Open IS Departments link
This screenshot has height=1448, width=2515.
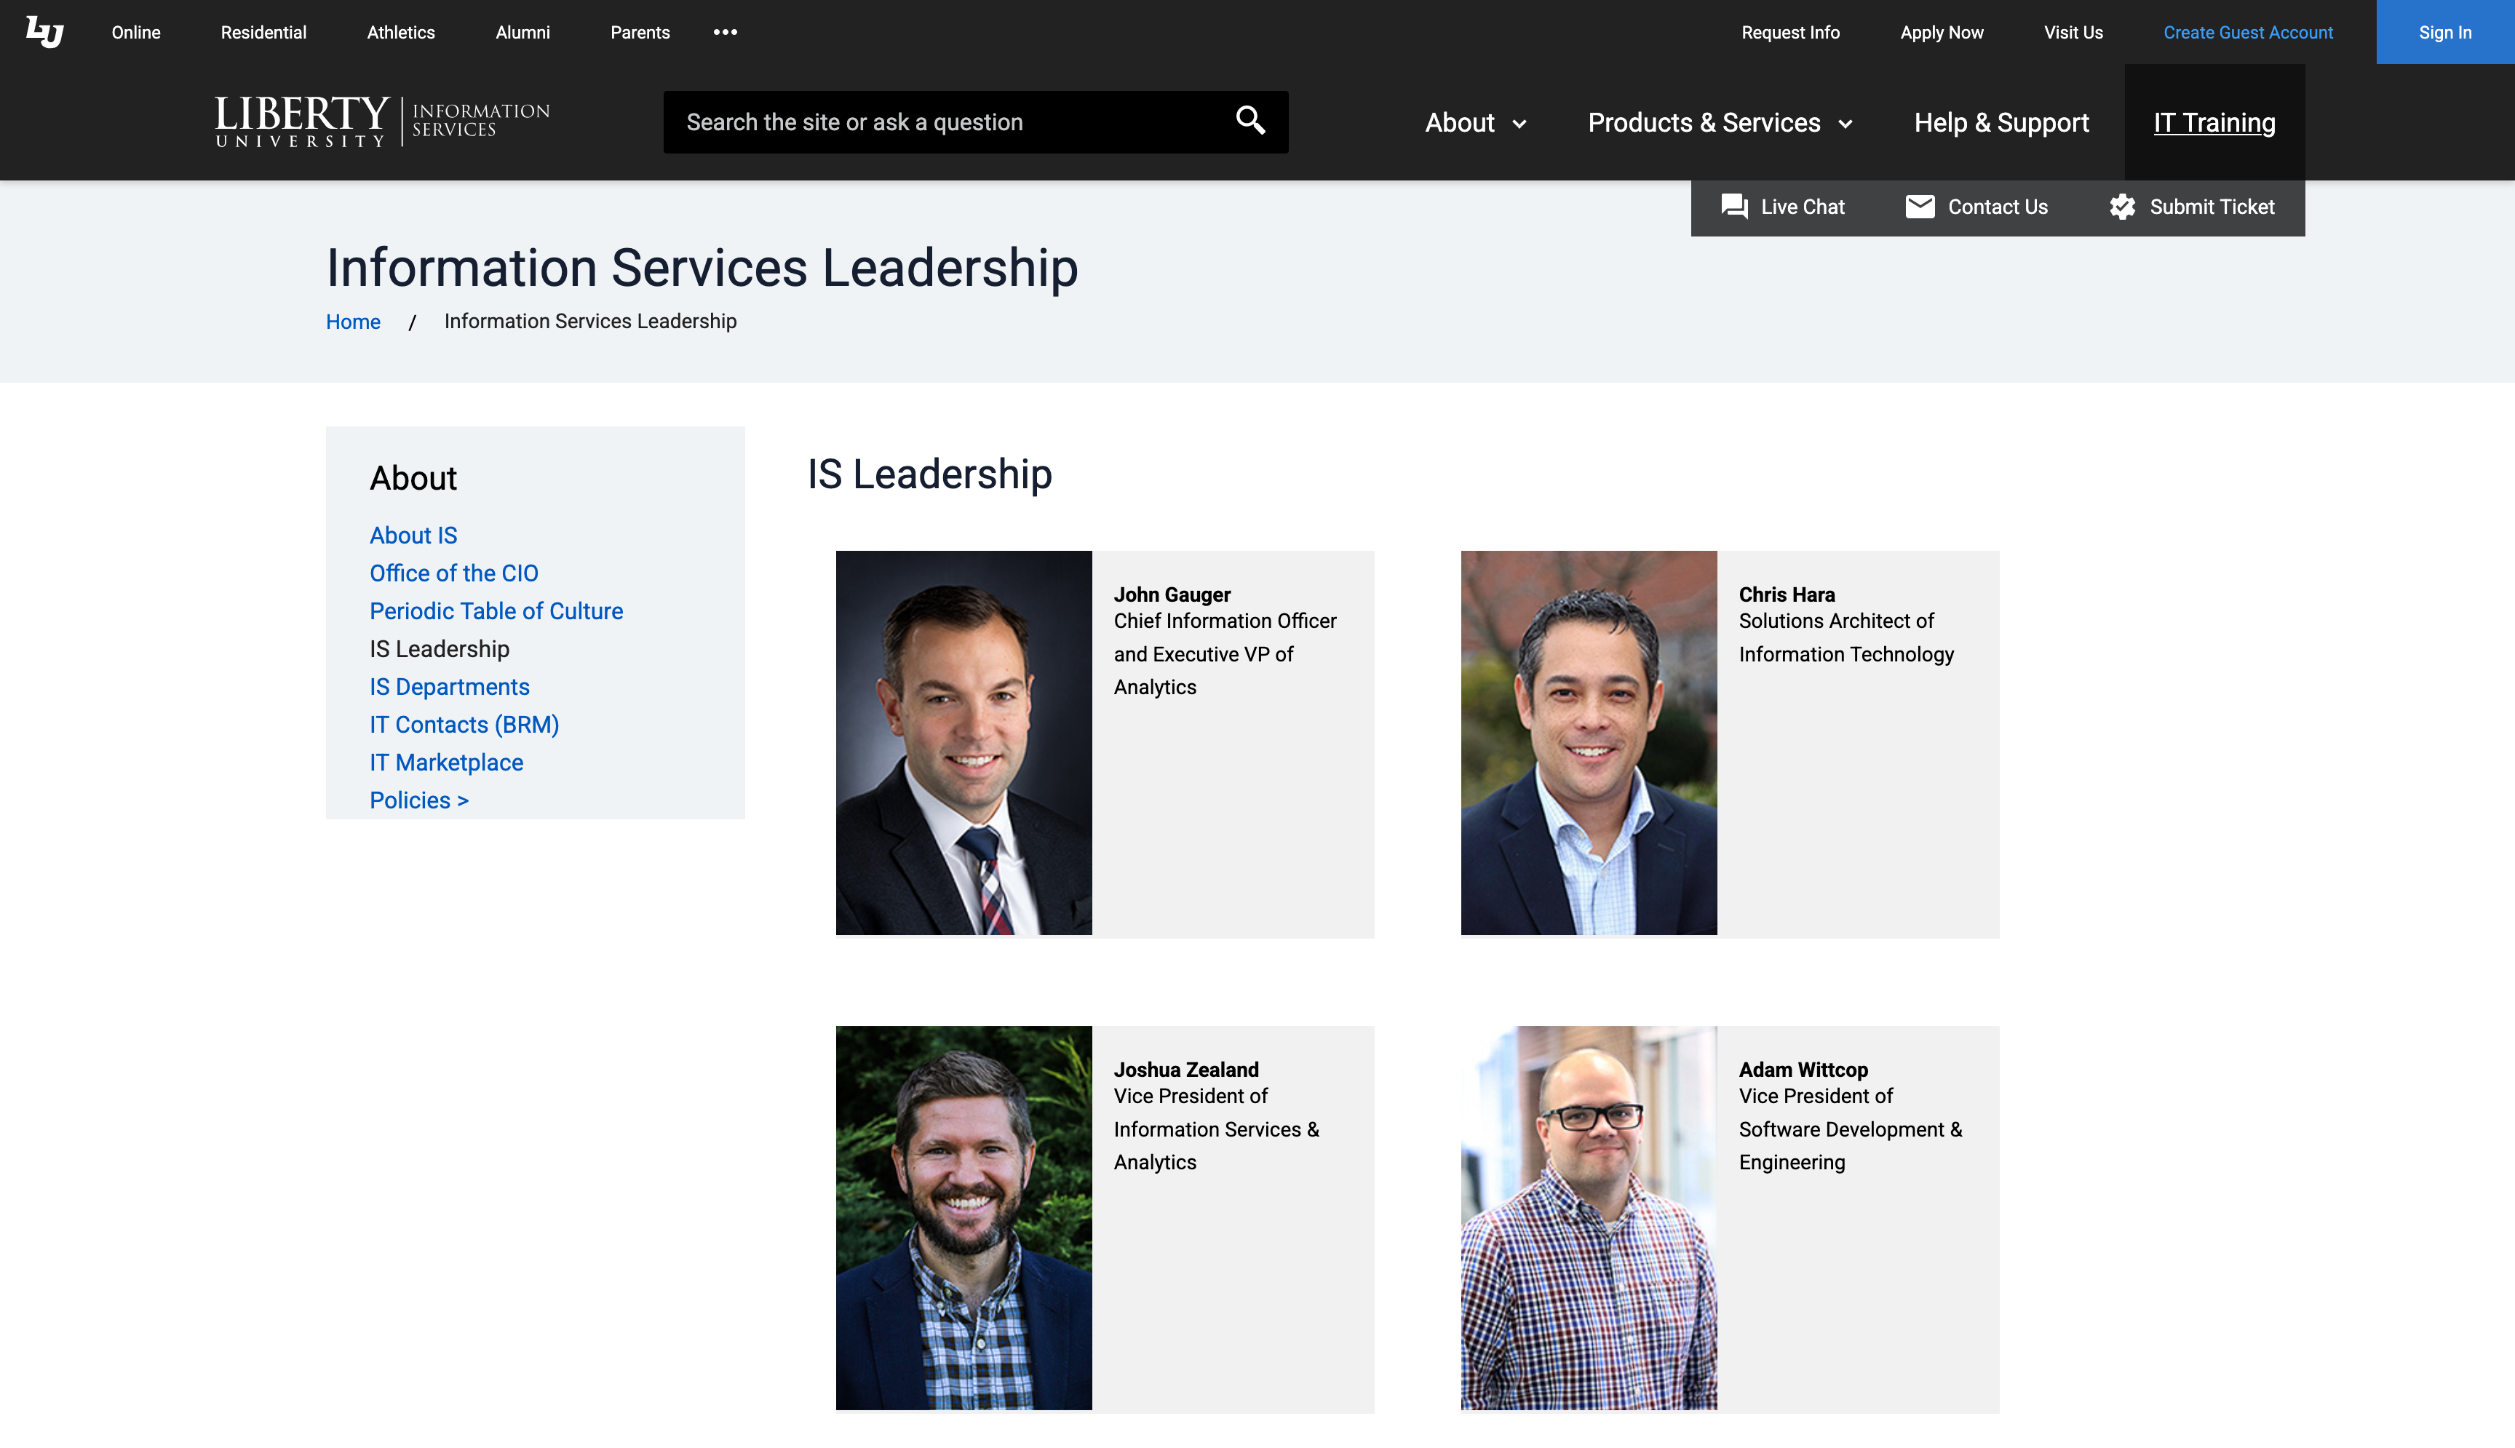point(450,686)
